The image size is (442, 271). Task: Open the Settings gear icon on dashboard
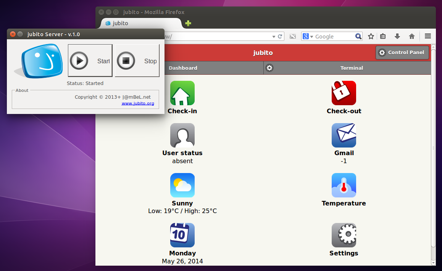click(344, 235)
